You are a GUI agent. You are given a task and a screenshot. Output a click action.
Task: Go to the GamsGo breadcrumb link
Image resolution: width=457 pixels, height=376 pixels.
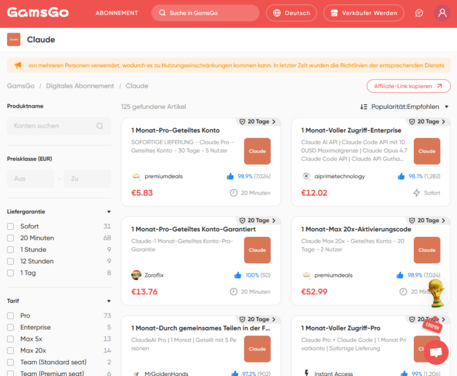(x=21, y=86)
